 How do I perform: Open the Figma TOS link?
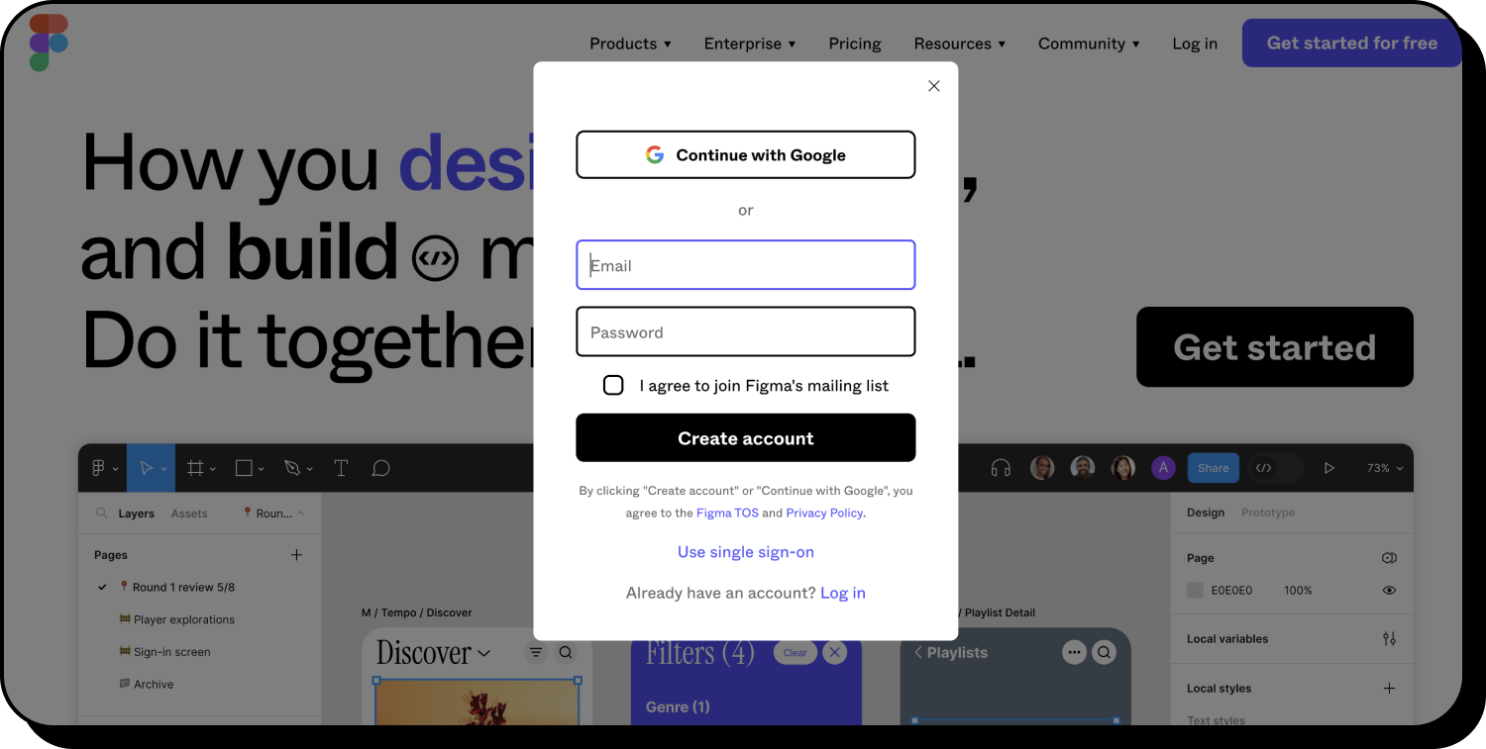point(727,513)
